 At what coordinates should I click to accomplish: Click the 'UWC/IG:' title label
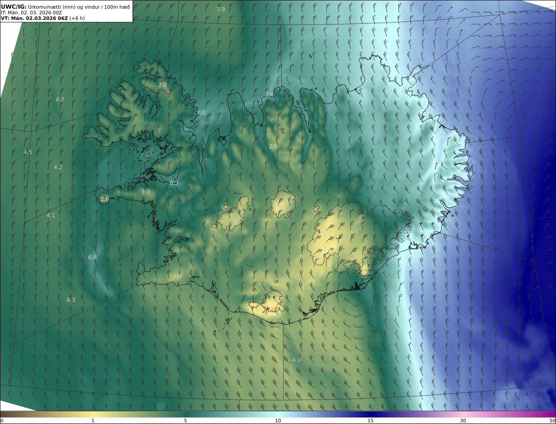[14, 7]
